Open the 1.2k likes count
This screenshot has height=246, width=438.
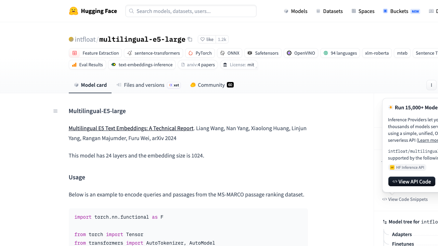click(222, 39)
